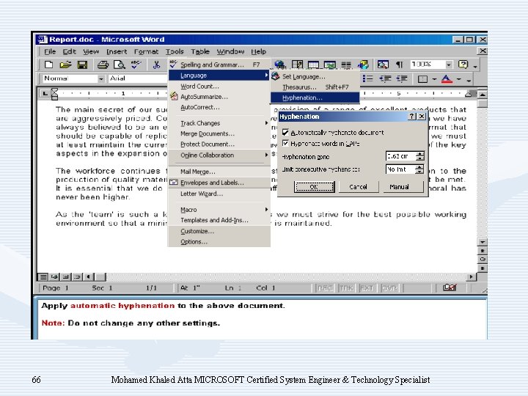Open the Zoom 100% dropdown arrow
The width and height of the screenshot is (528, 396).
[449, 65]
